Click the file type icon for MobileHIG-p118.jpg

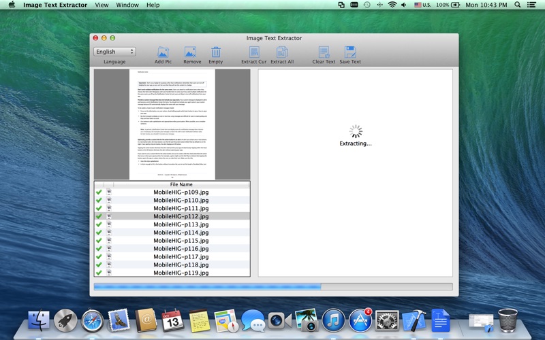pos(109,265)
